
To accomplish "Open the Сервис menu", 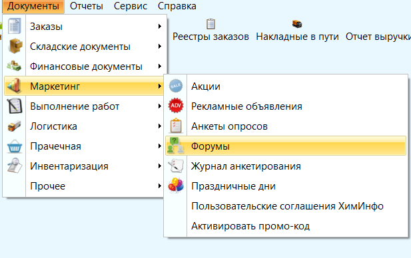I will point(131,6).
